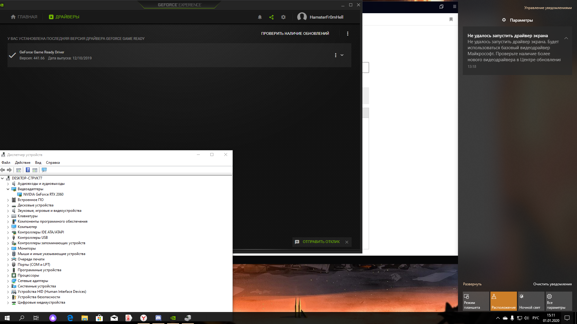The height and width of the screenshot is (324, 577).
Task: Select Устройства безопасности row
Action: tap(39, 297)
